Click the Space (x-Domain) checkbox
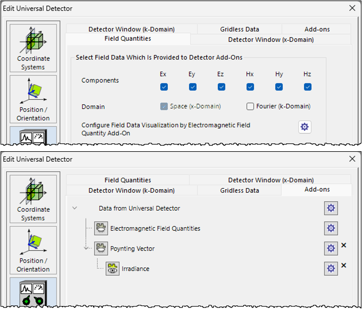This screenshot has height=311, width=364. point(164,106)
